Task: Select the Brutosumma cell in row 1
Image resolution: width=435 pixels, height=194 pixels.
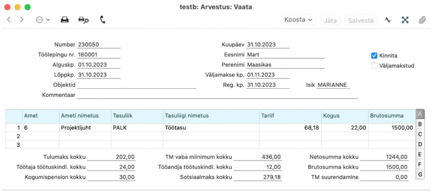Action: pos(391,128)
